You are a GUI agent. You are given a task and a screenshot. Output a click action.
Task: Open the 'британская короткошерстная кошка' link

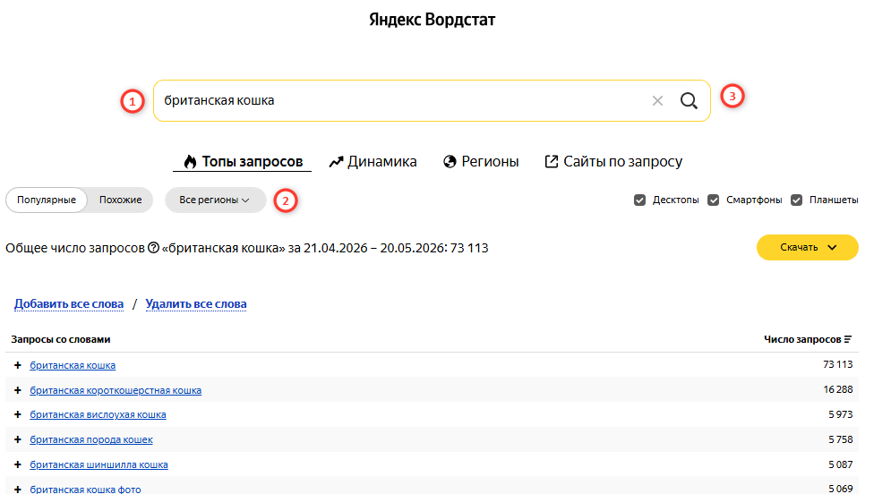(116, 390)
